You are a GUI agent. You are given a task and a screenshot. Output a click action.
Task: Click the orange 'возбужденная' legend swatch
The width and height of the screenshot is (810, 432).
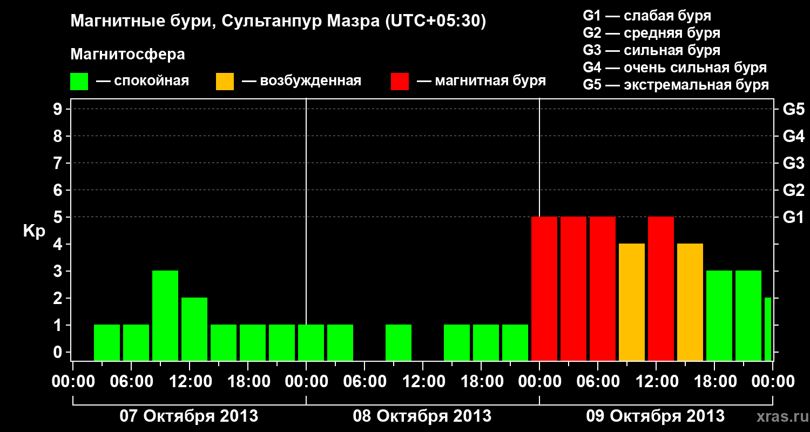point(225,82)
